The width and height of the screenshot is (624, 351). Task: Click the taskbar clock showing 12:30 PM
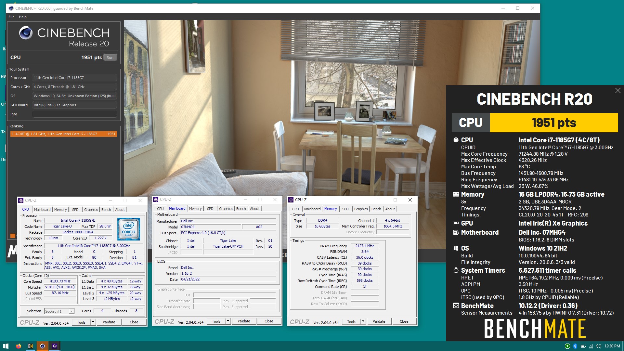pyautogui.click(x=612, y=346)
